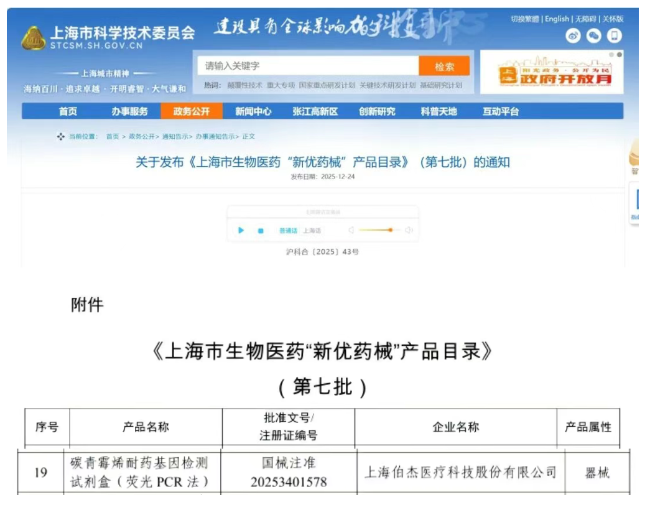Open the WeChat icon in header
This screenshot has height=510, width=650.
click(x=593, y=37)
